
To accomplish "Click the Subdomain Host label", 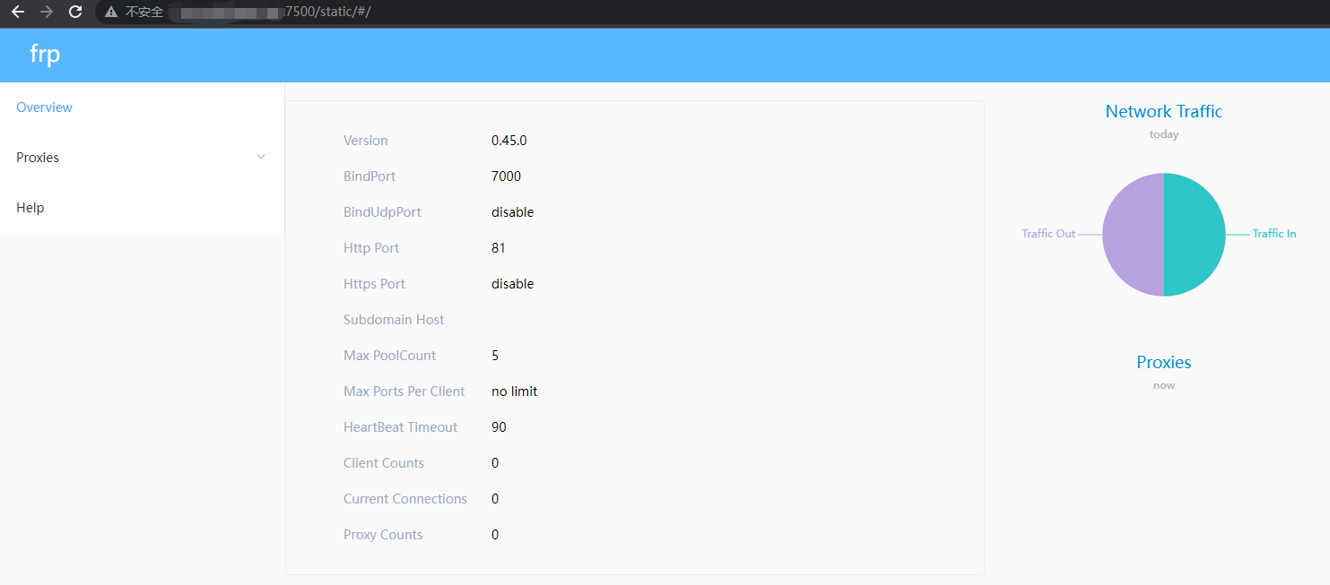I will [x=394, y=320].
